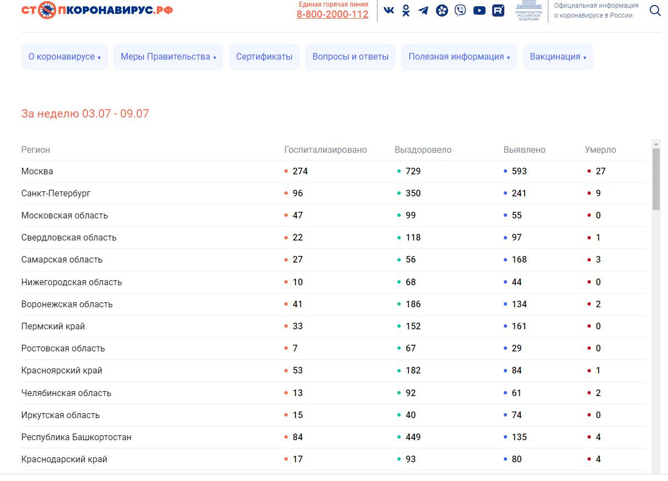Screen dimensions: 668x481
Task: Open the YouTube channel icon
Action: click(480, 10)
